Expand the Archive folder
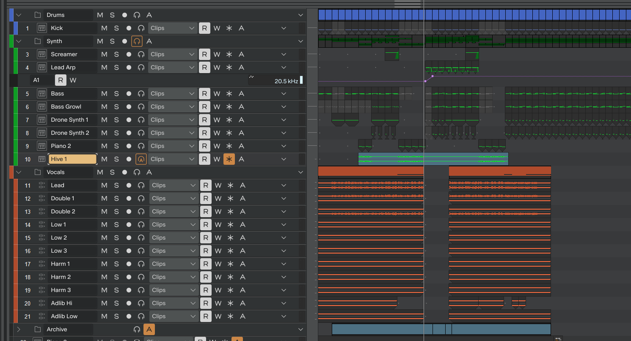This screenshot has width=631, height=341. pyautogui.click(x=18, y=330)
